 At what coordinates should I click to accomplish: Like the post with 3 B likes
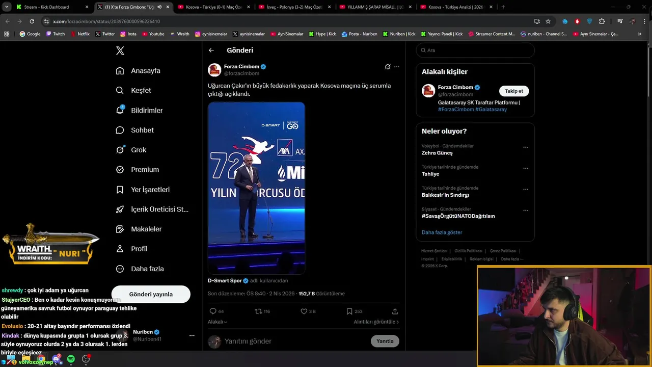pyautogui.click(x=304, y=311)
